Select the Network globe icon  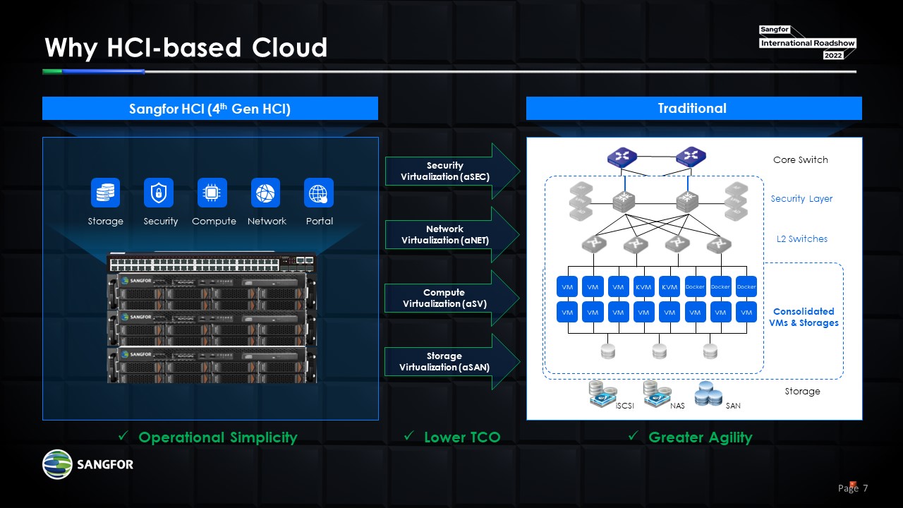pyautogui.click(x=265, y=193)
